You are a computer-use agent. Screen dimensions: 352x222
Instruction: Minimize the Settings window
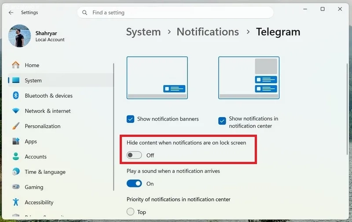[x=305, y=9]
